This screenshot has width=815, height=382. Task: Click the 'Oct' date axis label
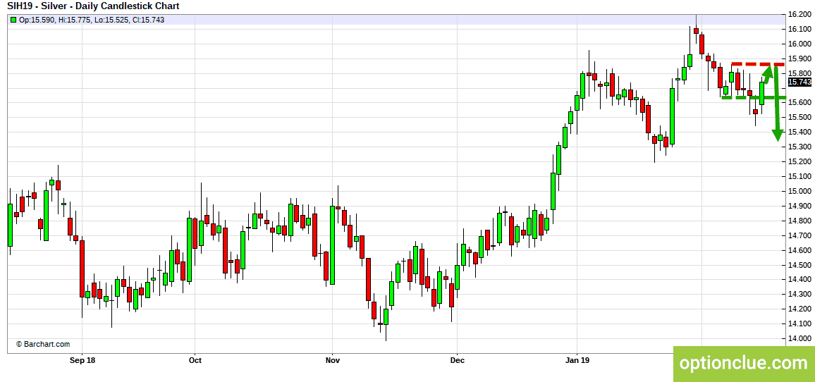pos(195,359)
